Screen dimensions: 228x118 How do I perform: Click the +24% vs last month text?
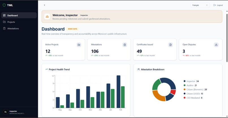coord(100,55)
